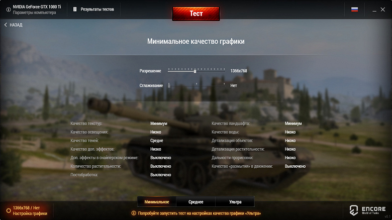This screenshot has height=220, width=392.
Task: Click the back chevron next to НАЗАД
Action: pyautogui.click(x=6, y=25)
